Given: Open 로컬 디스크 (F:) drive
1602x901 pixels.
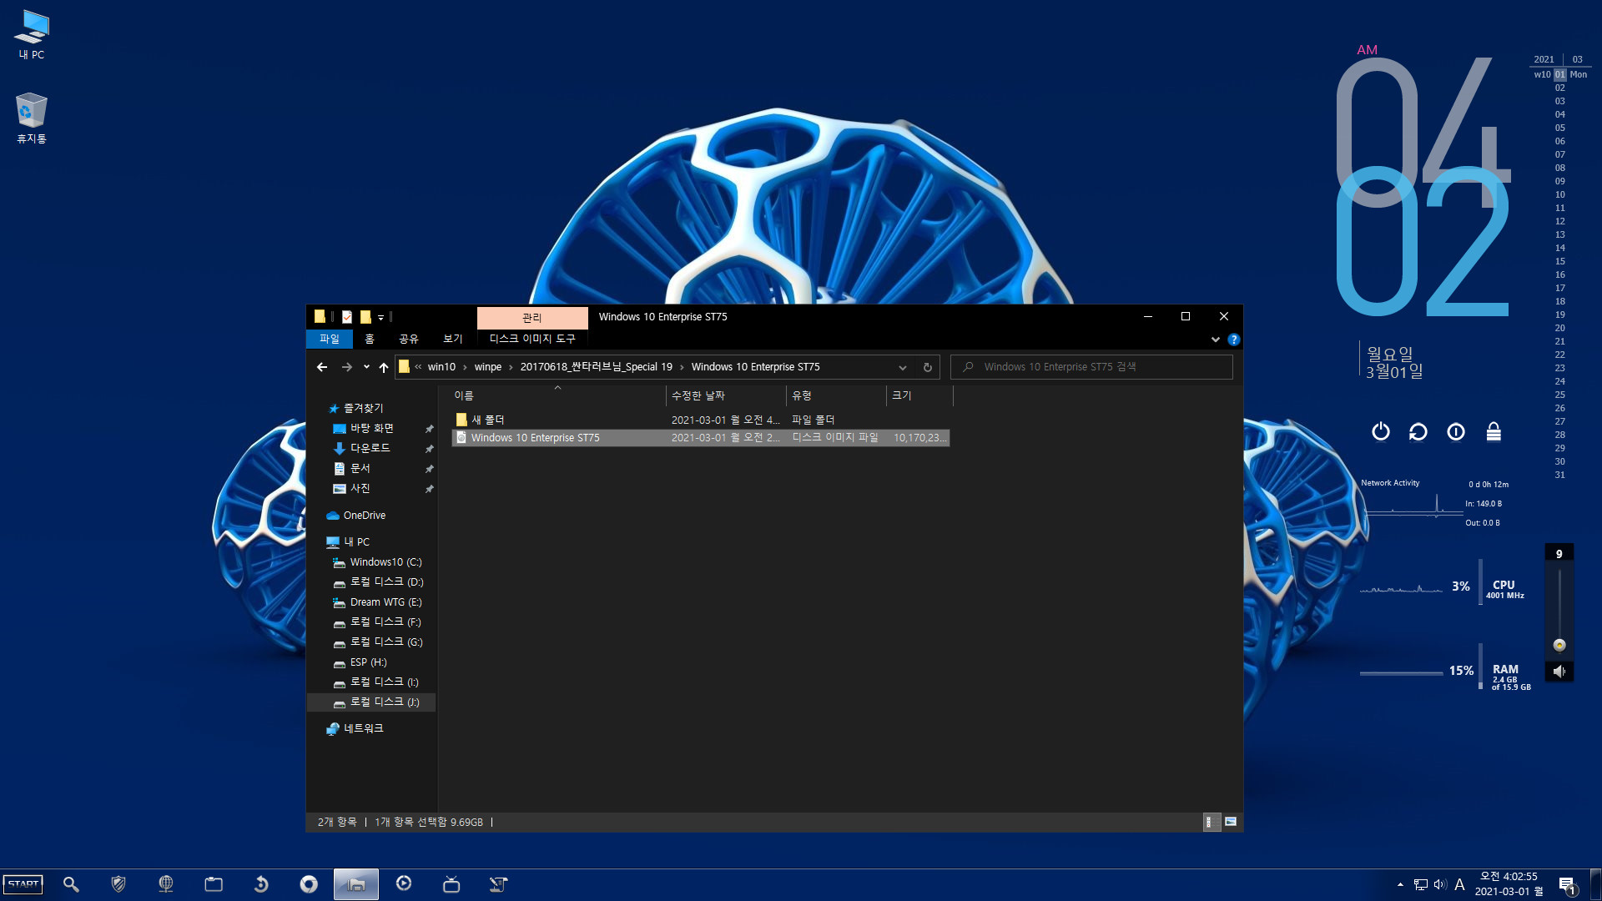Looking at the screenshot, I should [x=385, y=622].
